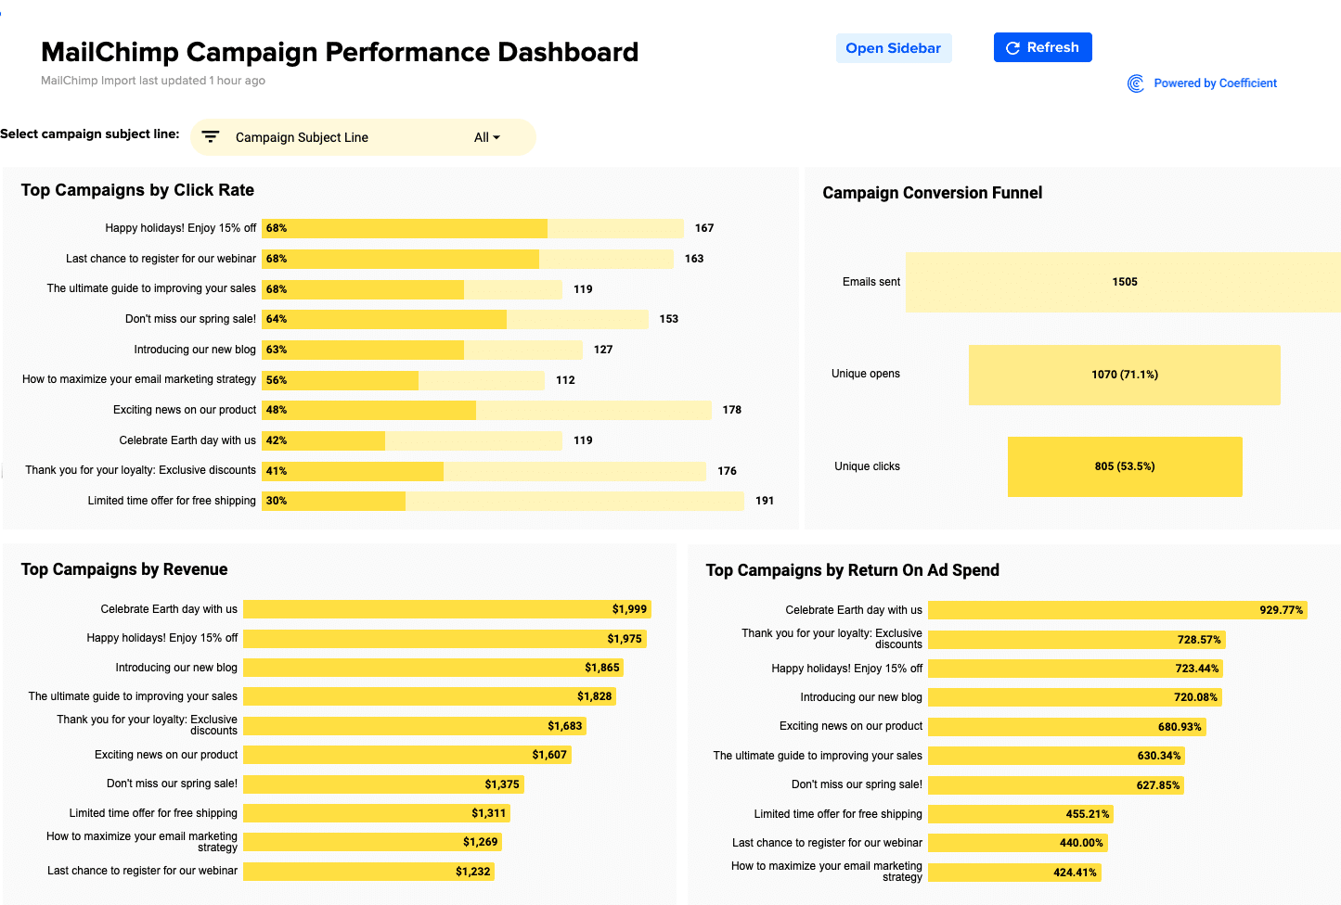Click the 728.57% ROAS value

coord(1200,640)
